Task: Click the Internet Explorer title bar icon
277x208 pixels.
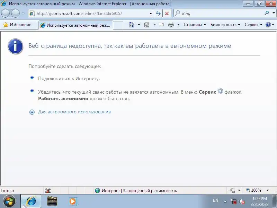Action: (3, 3)
